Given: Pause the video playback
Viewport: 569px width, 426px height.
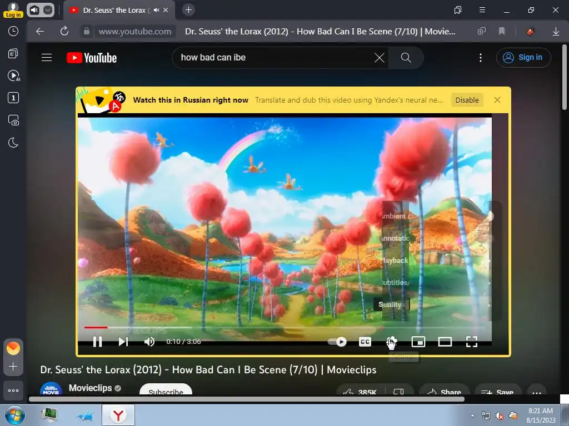Looking at the screenshot, I should 97,342.
